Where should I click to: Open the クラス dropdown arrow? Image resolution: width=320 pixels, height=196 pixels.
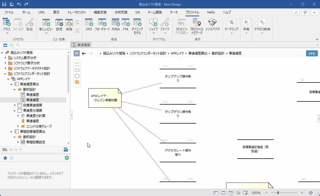[7, 33]
